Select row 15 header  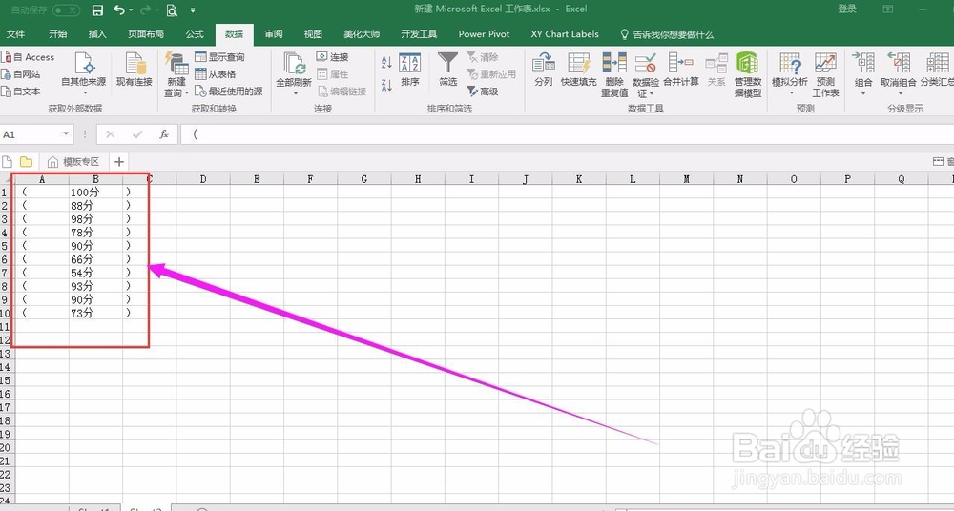[x=5, y=380]
